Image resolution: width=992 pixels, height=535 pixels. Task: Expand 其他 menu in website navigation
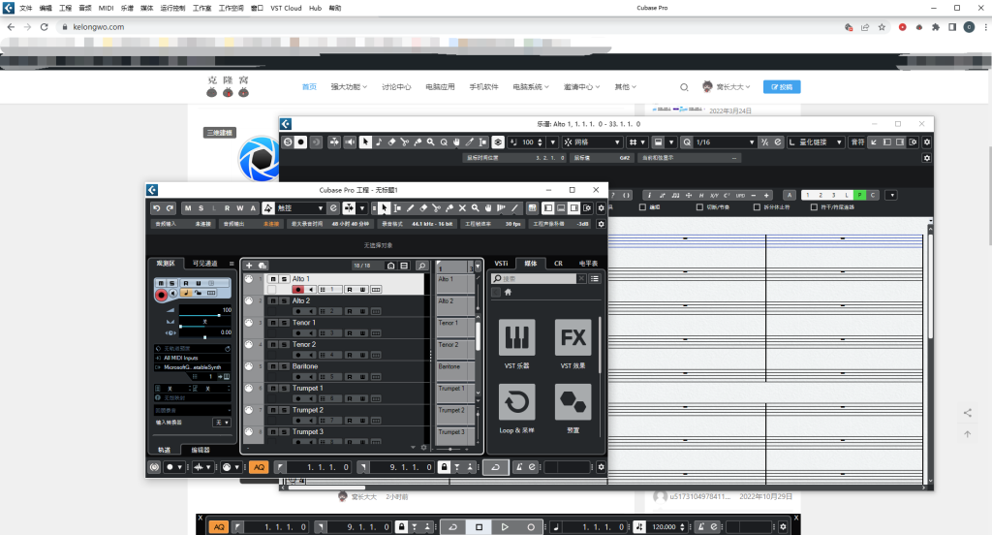pos(625,86)
